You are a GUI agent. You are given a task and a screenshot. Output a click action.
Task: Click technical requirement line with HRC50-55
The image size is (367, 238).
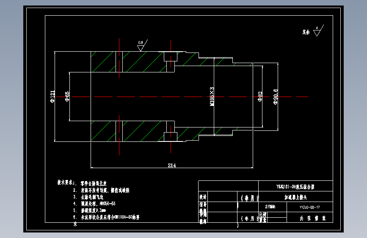point(94,204)
